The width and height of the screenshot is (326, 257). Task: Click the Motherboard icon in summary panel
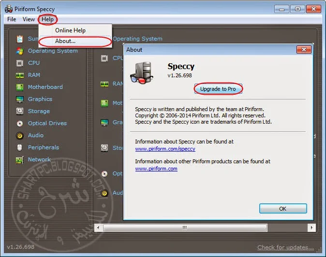tap(104, 103)
